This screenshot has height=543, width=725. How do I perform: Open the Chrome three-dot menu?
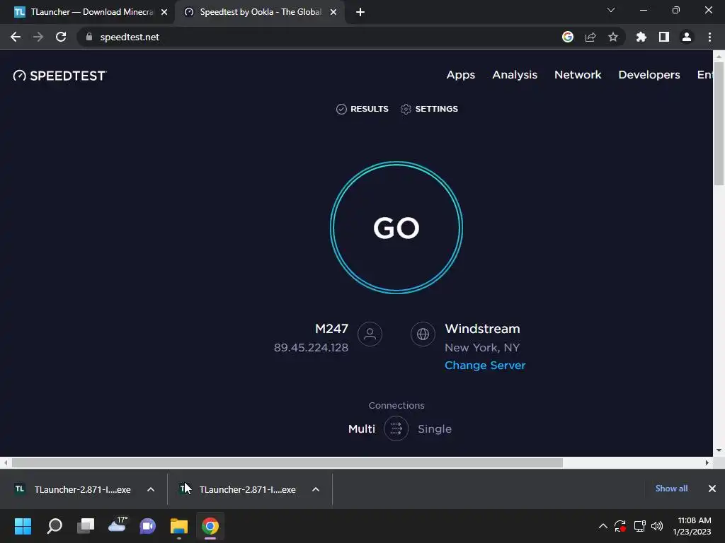[709, 37]
